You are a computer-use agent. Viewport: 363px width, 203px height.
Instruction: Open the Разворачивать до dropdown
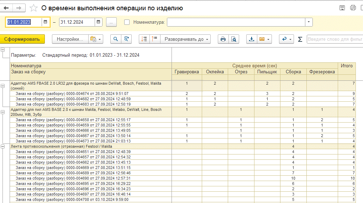point(185,39)
